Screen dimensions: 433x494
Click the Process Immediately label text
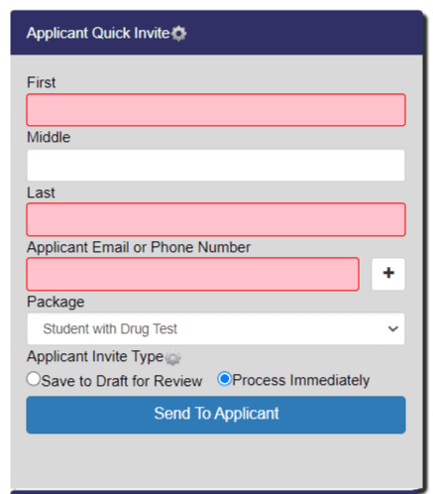[x=301, y=380]
